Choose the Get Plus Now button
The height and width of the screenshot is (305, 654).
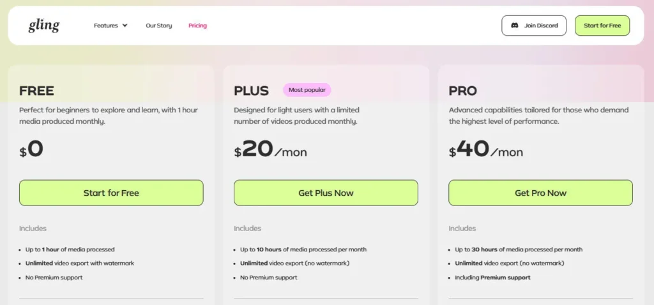tap(326, 193)
